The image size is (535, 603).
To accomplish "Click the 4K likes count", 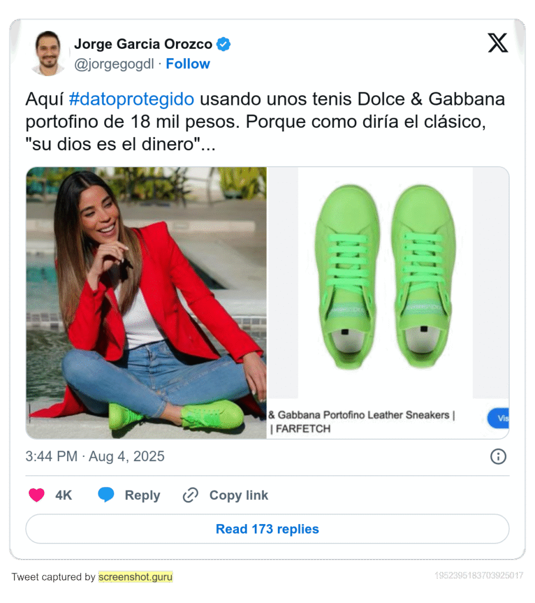I will (64, 495).
